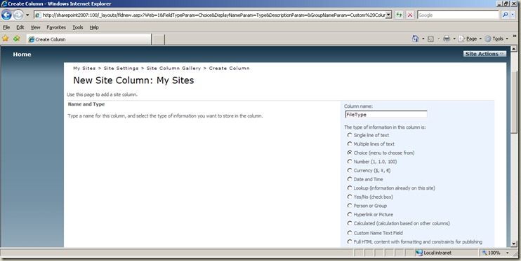Click the Stop loading red X icon
The image size is (521, 261).
tap(410, 15)
